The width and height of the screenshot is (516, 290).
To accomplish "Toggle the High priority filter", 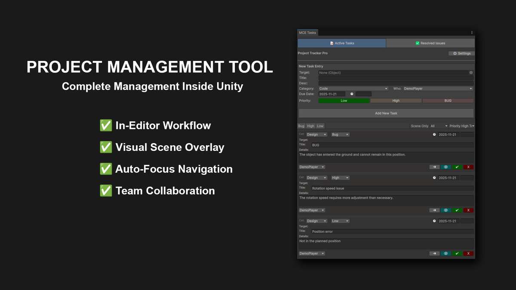I will point(310,126).
